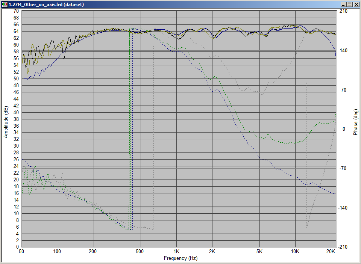Viewport: 361px width, 264px height.
Task: Click the -70 phase axis label
Action: [x=343, y=168]
